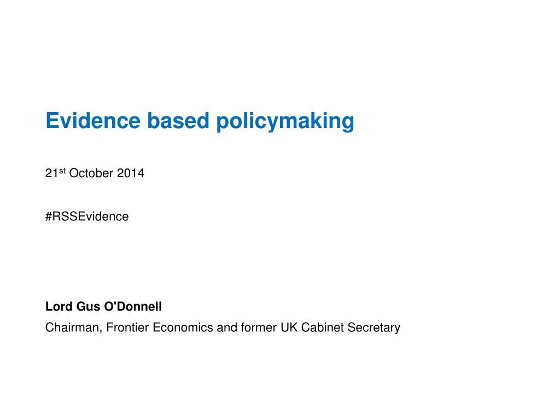This screenshot has height=420, width=560.
Task: Select the word Frontier in the subtitle
Action: tap(127, 328)
